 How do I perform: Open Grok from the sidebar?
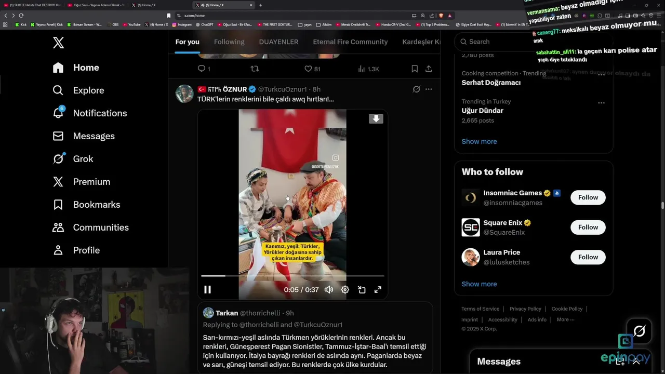tap(73, 159)
